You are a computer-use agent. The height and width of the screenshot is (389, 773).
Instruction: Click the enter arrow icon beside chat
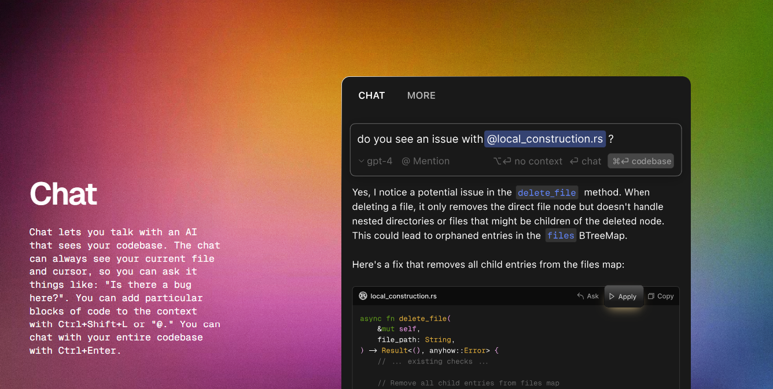[574, 161]
